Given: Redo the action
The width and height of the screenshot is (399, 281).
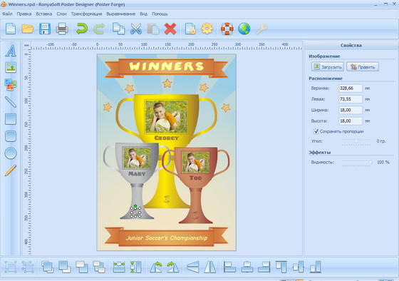Looking at the screenshot, I should pyautogui.click(x=99, y=29).
